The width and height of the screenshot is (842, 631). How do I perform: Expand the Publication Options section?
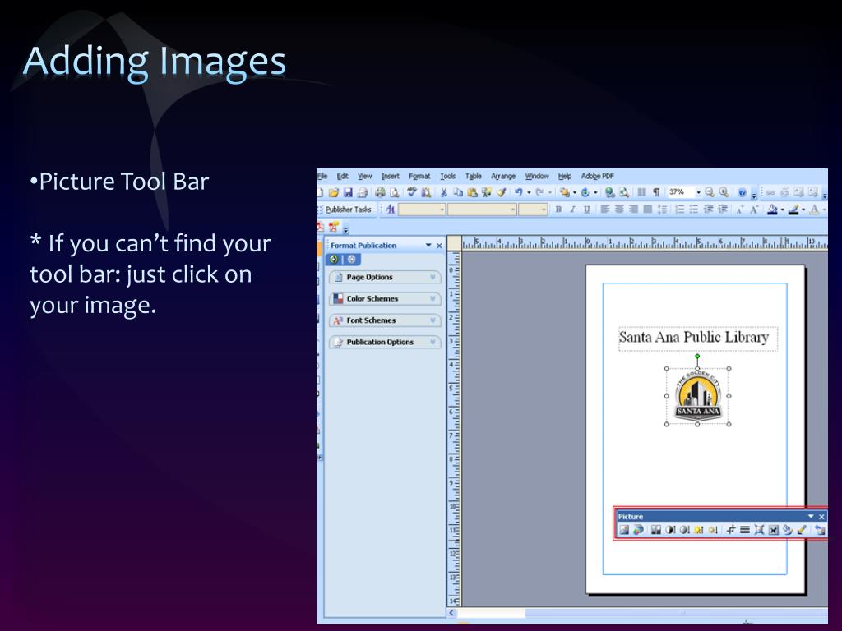(385, 342)
